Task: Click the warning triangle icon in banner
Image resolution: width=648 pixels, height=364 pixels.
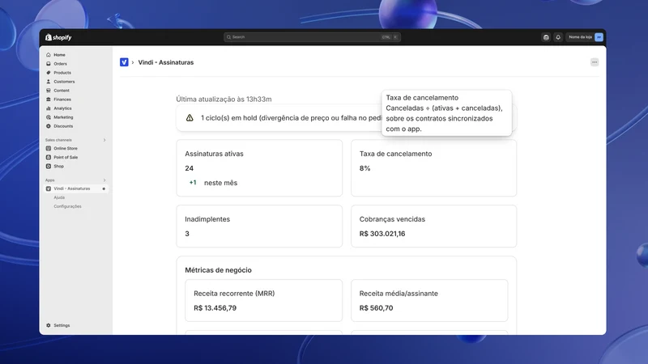Action: tap(190, 118)
